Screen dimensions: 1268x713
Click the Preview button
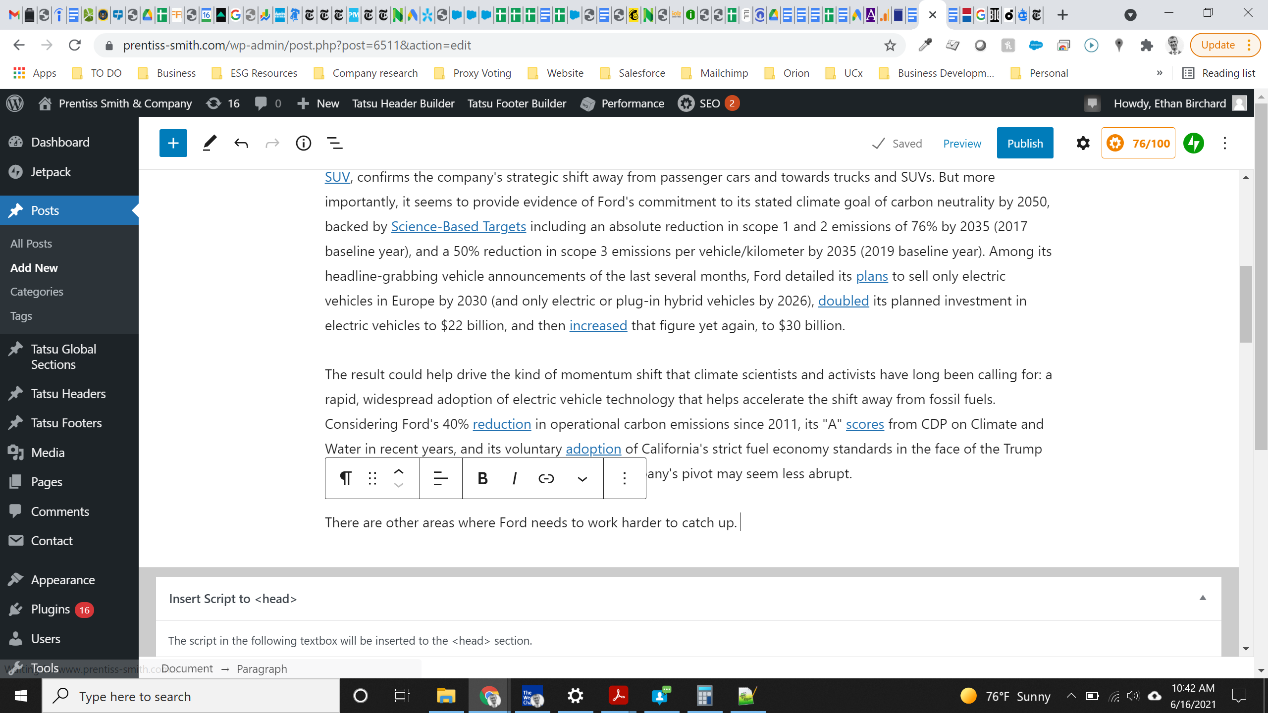click(962, 144)
